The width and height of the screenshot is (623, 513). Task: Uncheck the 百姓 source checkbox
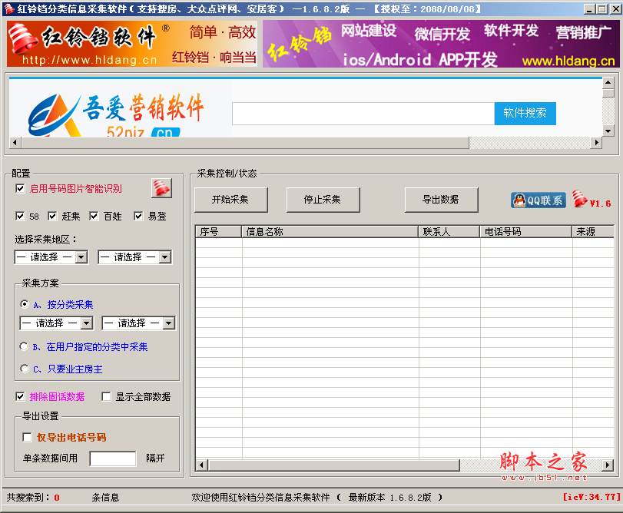pos(94,216)
